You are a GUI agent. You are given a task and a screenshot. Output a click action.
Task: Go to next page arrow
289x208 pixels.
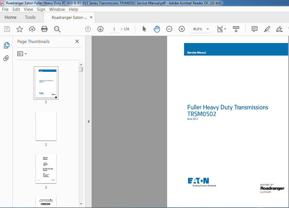pos(100,29)
